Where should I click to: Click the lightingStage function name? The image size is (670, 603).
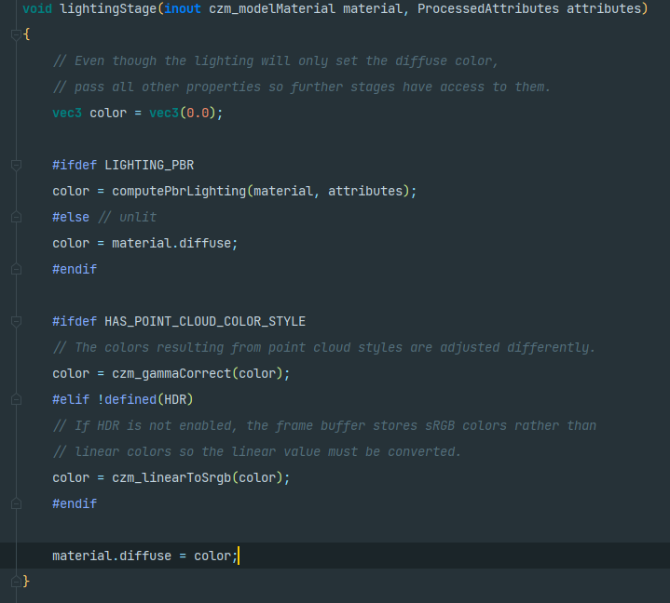(x=108, y=9)
